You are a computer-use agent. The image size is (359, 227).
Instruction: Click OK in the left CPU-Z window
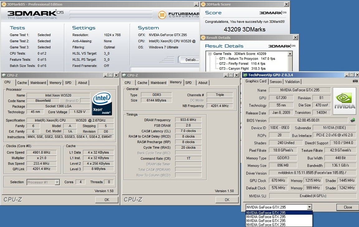click(107, 200)
